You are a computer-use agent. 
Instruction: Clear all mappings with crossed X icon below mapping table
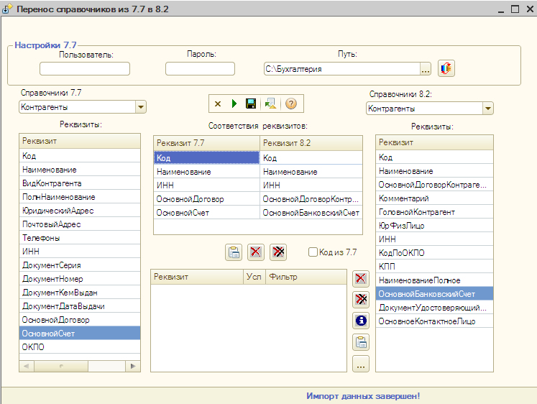tap(278, 252)
